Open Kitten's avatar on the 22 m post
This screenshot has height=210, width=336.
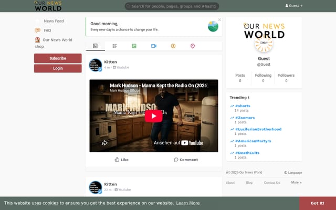click(x=96, y=187)
